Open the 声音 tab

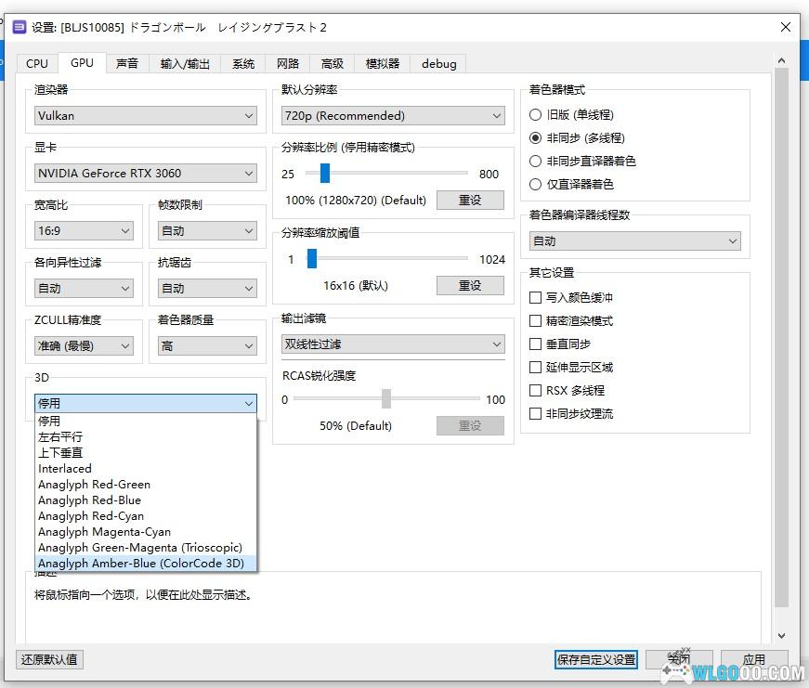pos(127,63)
